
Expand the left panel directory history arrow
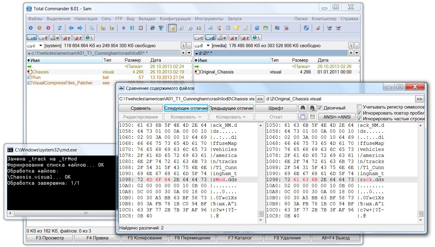click(189, 53)
